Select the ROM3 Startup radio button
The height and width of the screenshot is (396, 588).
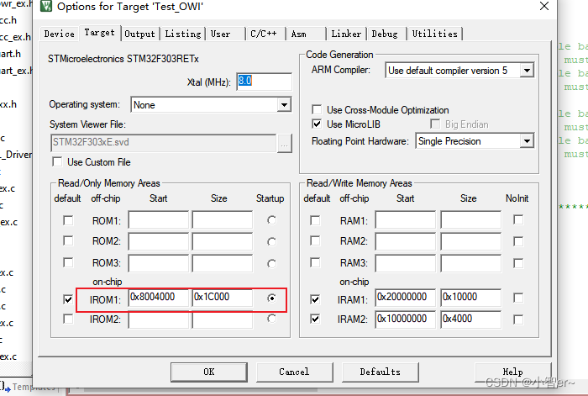pyautogui.click(x=272, y=263)
